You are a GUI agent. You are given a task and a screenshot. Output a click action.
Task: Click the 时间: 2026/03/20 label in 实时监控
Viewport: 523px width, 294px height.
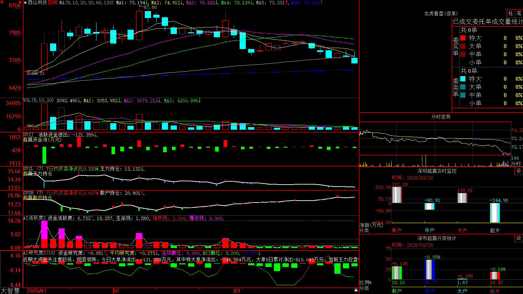[413, 178]
